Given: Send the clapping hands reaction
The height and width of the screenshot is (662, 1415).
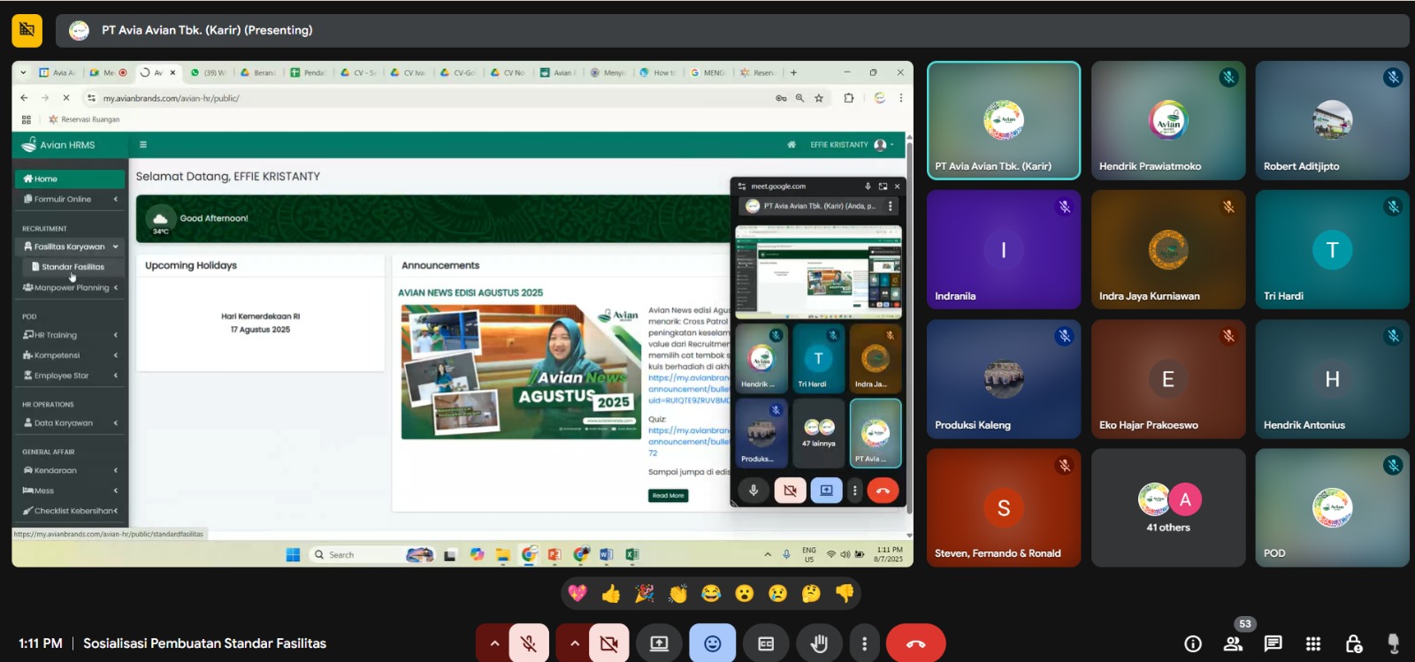Looking at the screenshot, I should point(678,593).
